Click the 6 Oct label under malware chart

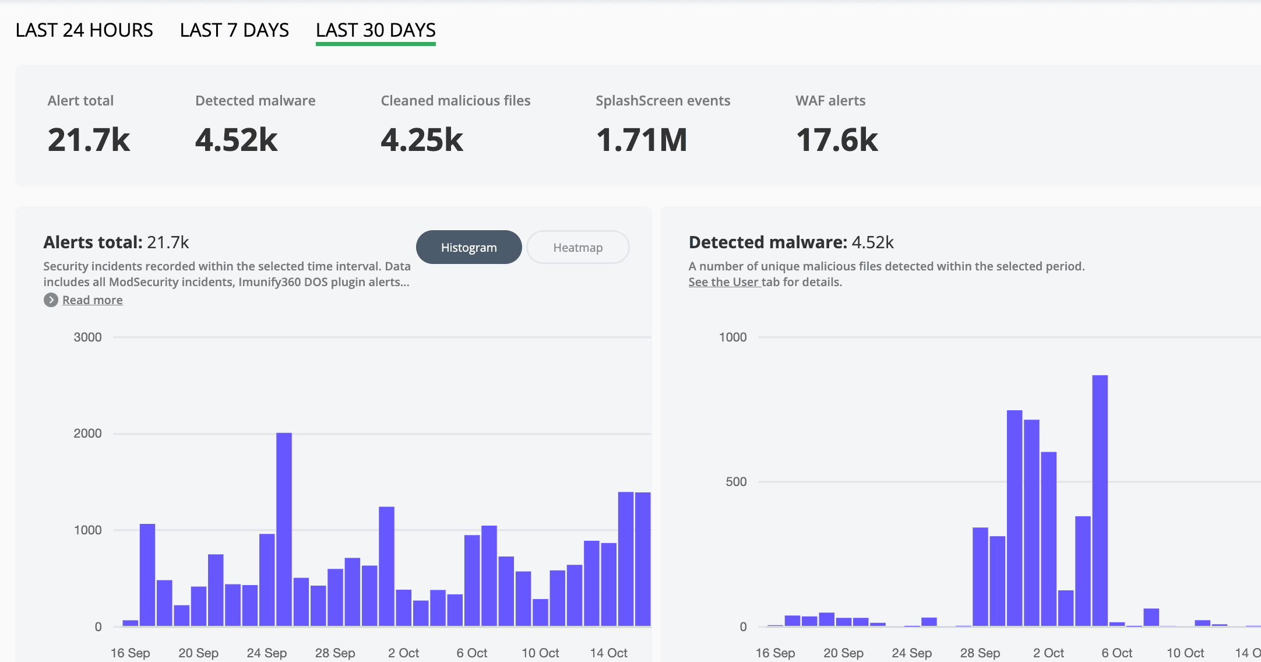[1117, 653]
